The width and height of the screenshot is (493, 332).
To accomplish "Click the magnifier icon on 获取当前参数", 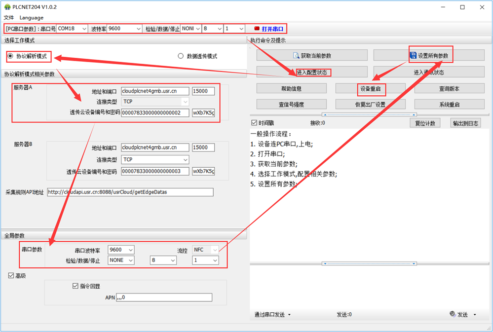I will [x=296, y=55].
